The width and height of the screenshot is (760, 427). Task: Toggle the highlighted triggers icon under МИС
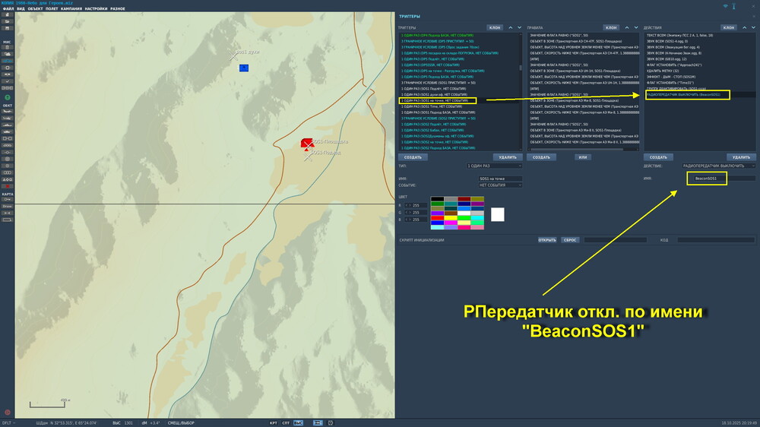click(8, 61)
